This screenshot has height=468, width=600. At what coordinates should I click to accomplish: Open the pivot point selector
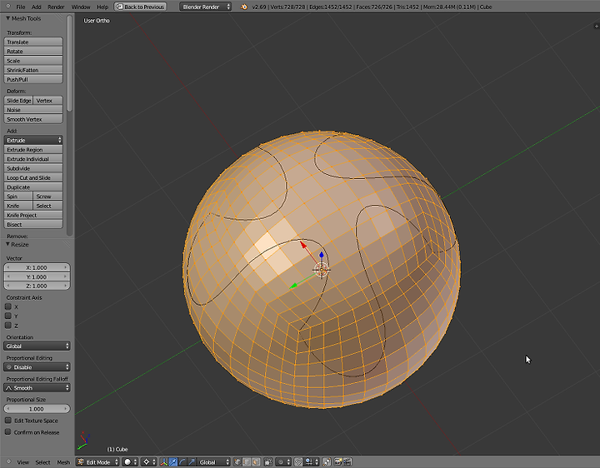tap(149, 462)
